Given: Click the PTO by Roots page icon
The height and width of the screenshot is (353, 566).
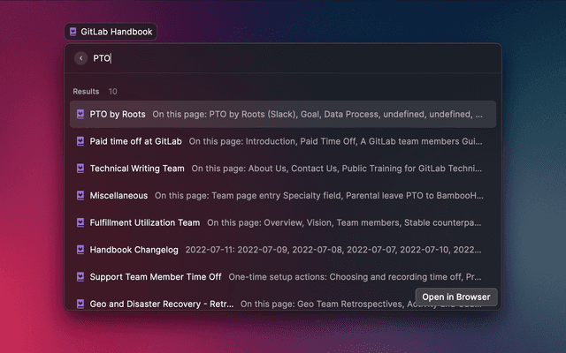Looking at the screenshot, I should pos(80,114).
